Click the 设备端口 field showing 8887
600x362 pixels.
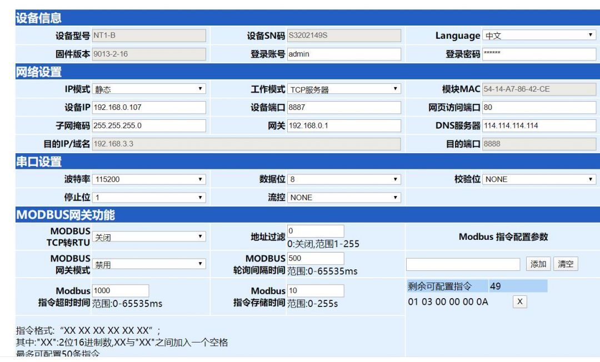tap(344, 107)
